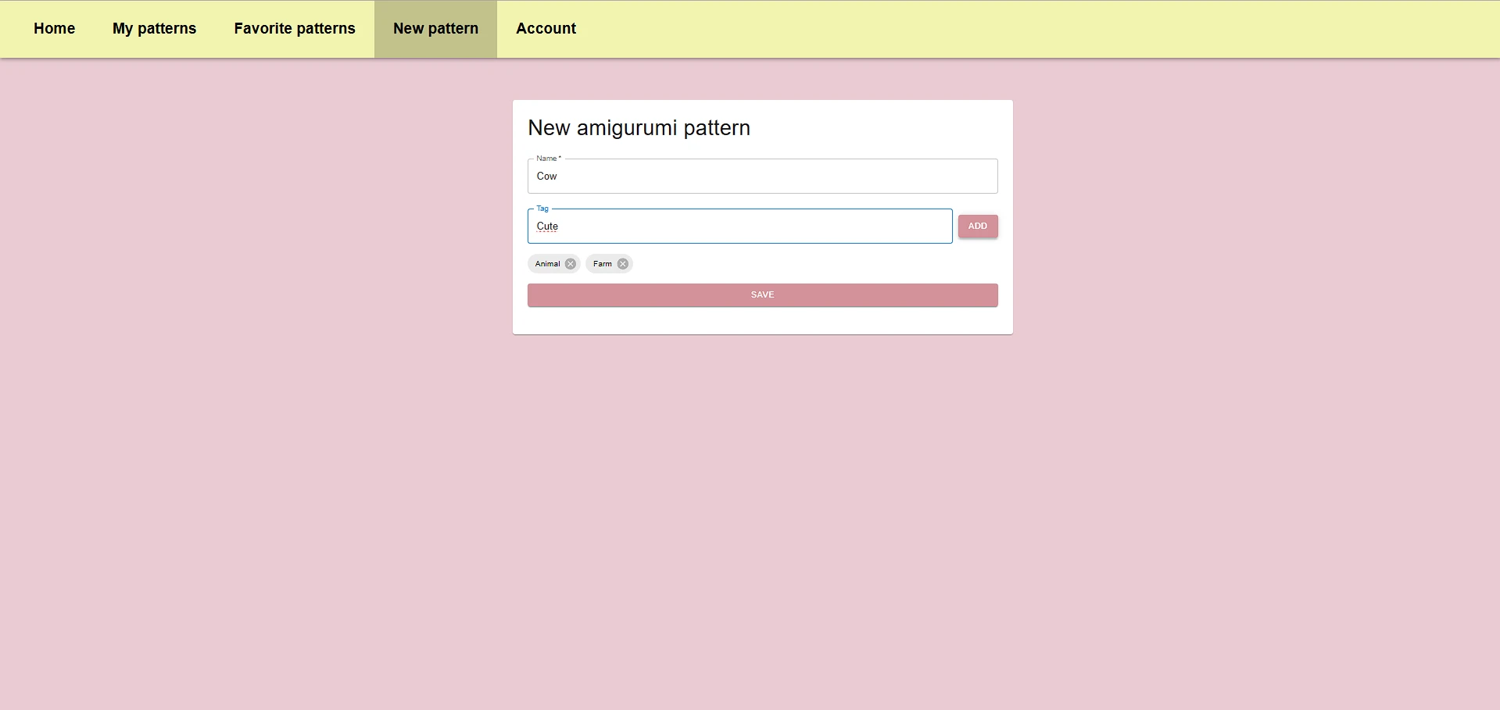
Task: Select the New pattern tab
Action: 435,28
